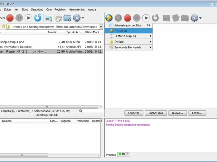Click the Editar... button
The image size is (217, 162).
(197, 113)
